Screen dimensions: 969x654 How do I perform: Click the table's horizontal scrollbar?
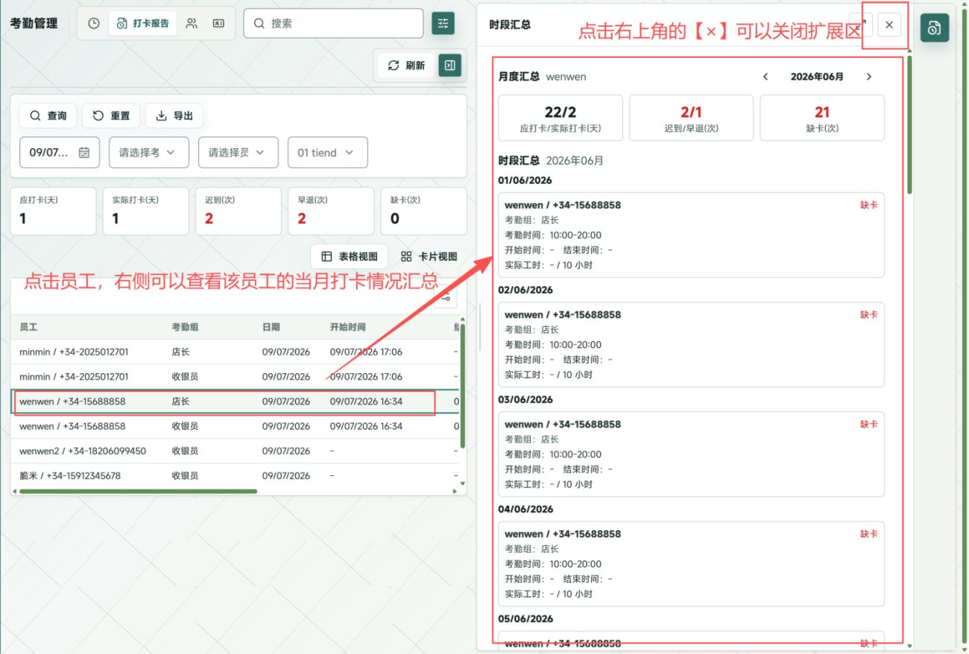[x=138, y=492]
